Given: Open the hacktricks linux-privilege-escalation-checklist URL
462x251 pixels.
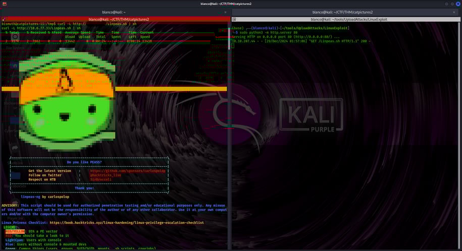Looking at the screenshot, I should (x=127, y=223).
